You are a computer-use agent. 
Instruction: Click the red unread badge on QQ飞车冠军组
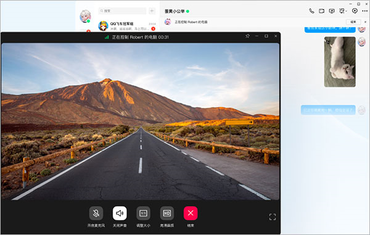coord(153,29)
